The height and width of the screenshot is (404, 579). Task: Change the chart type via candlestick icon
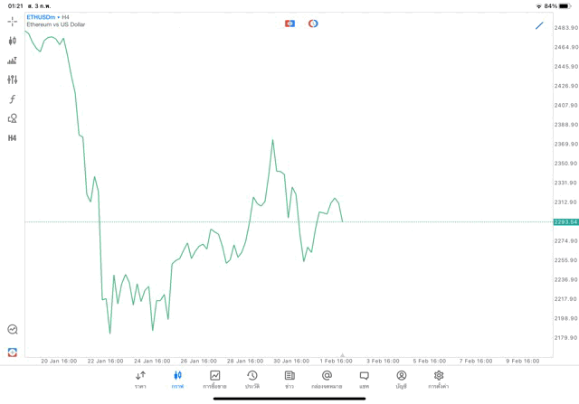pos(13,41)
